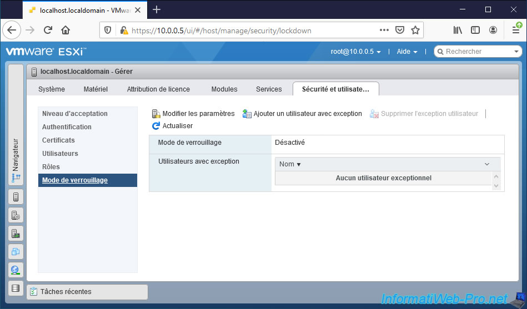This screenshot has width=527, height=309.
Task: Open the Storage icon in sidebar
Action: point(16,288)
